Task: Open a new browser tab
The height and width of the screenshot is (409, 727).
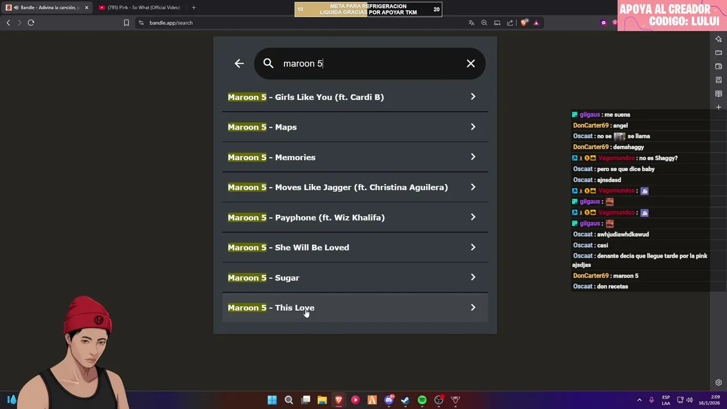Action: coord(194,7)
